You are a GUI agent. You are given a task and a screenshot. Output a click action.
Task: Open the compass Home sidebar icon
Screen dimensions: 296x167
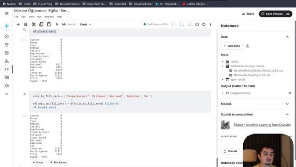pos(6,37)
